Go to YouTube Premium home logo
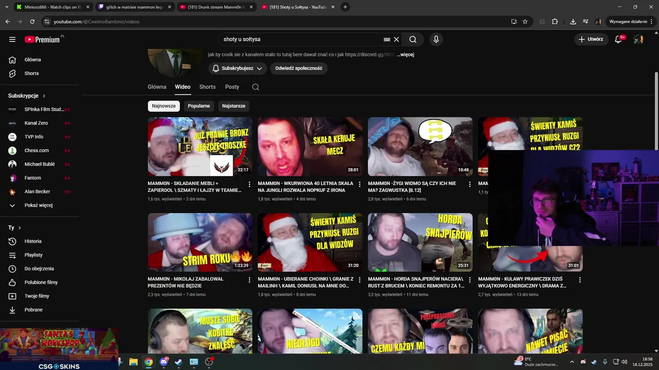 [43, 39]
